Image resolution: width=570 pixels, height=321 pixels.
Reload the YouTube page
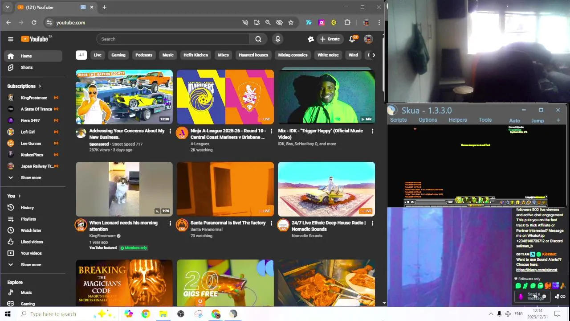[34, 22]
